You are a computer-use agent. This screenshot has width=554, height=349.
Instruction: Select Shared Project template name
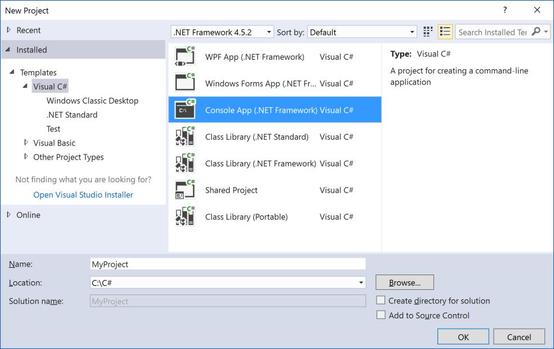[x=231, y=190]
